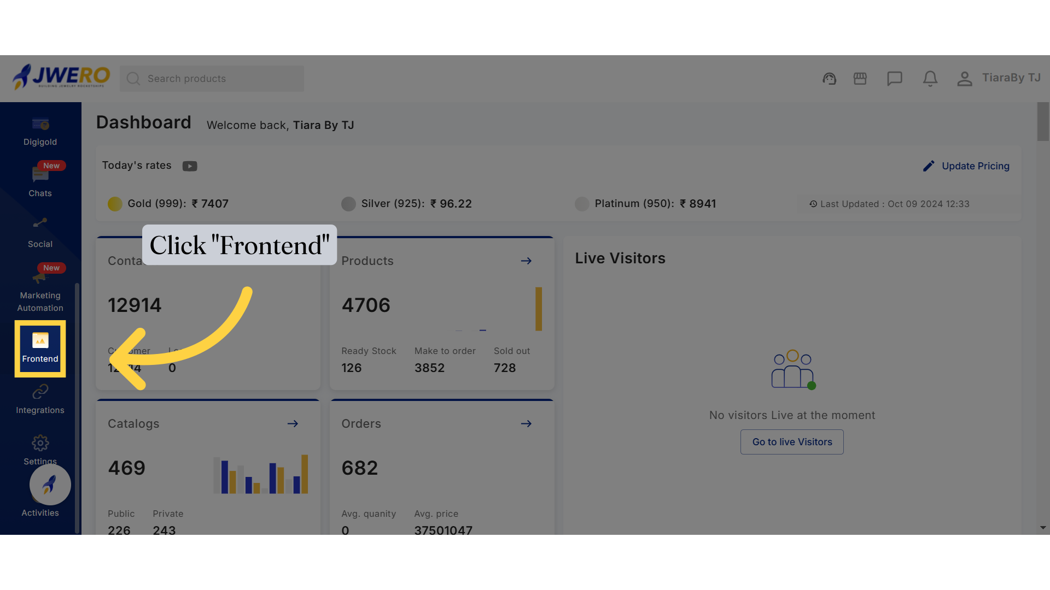Open Frontend in the sidebar
The height and width of the screenshot is (590, 1050).
point(40,349)
